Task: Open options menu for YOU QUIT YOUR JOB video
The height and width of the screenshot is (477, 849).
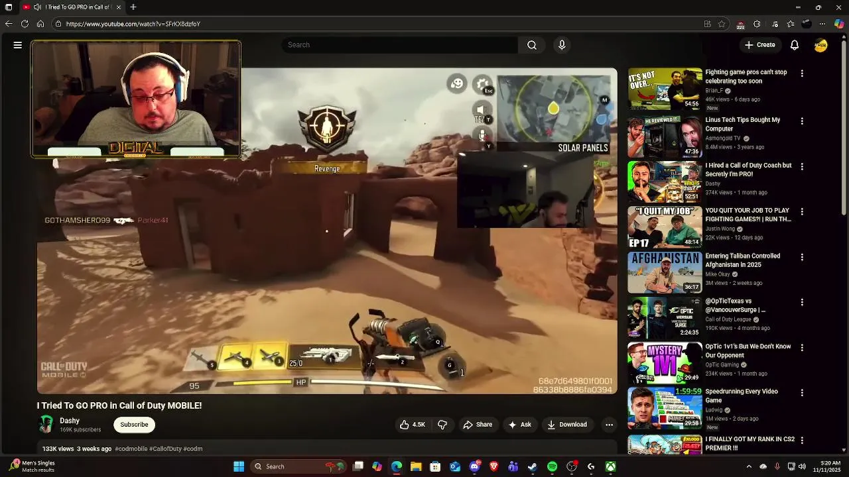Action: [802, 211]
